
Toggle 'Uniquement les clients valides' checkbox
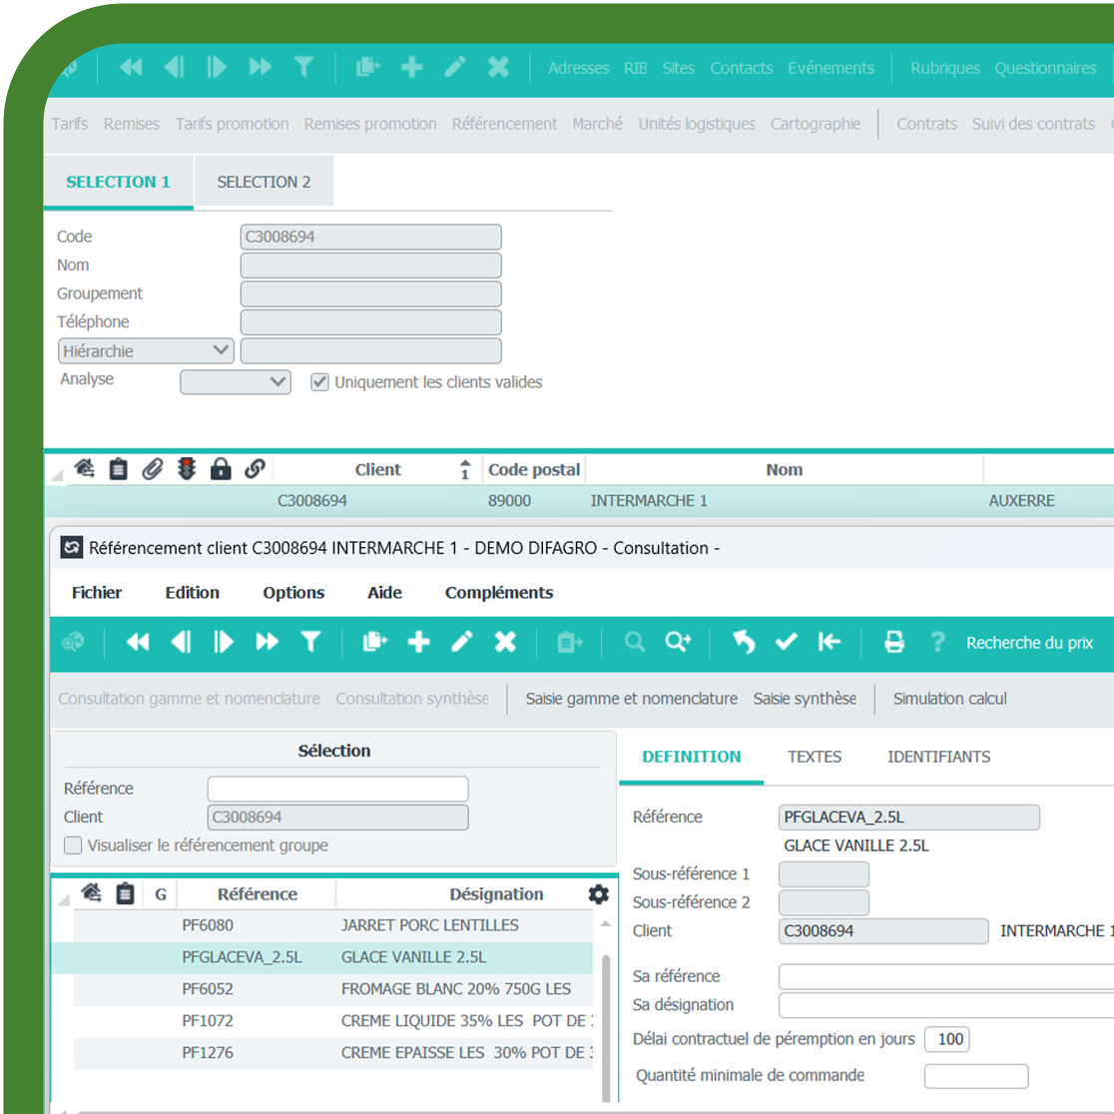pos(319,382)
